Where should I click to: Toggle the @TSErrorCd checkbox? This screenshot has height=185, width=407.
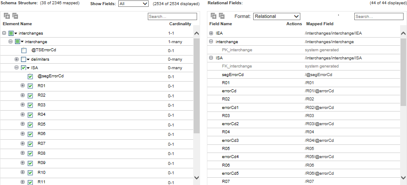[24, 50]
